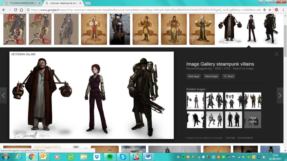Open Slack from the taskbar
Screen dimensions: 287x161
coord(136,157)
